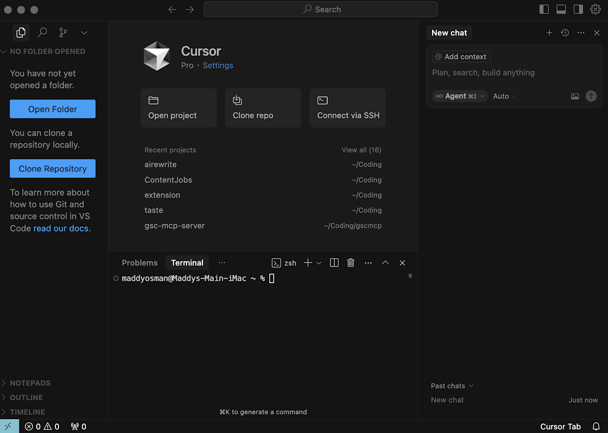Open notifications bell icon

tap(596, 426)
